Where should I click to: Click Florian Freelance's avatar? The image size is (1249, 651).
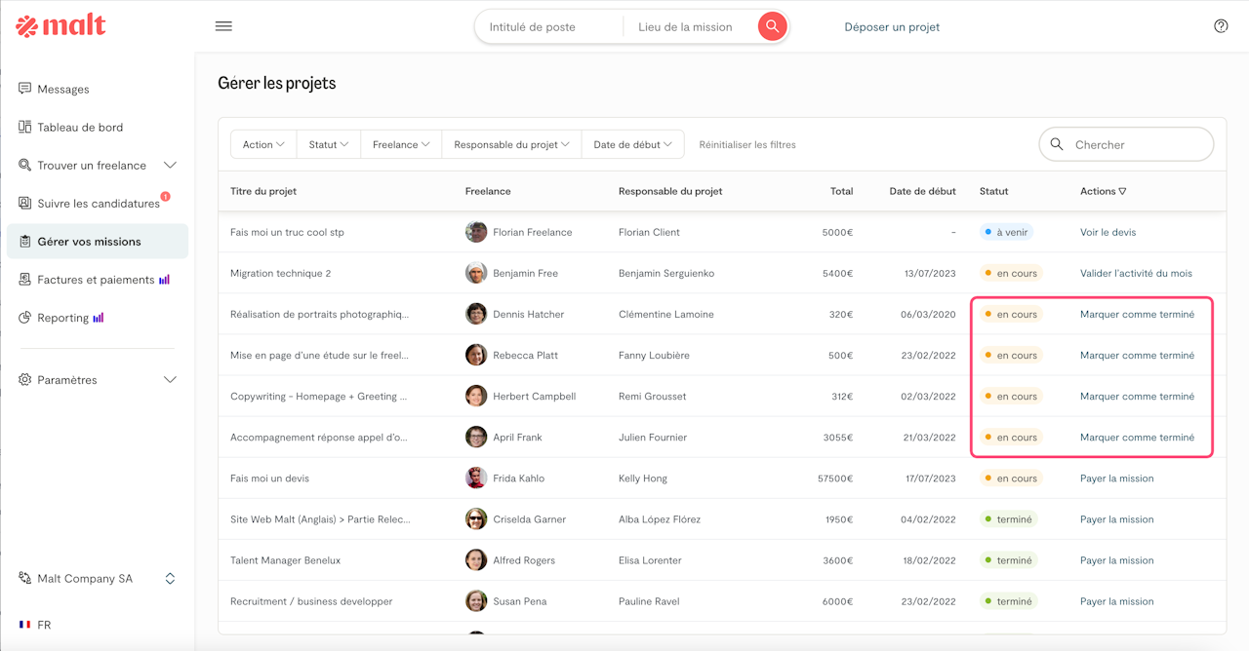pos(476,232)
